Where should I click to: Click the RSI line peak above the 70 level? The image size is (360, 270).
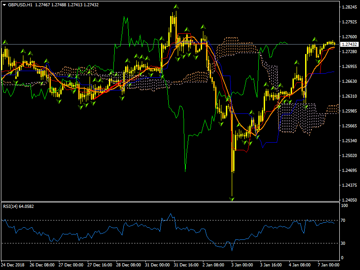[x=171, y=214]
